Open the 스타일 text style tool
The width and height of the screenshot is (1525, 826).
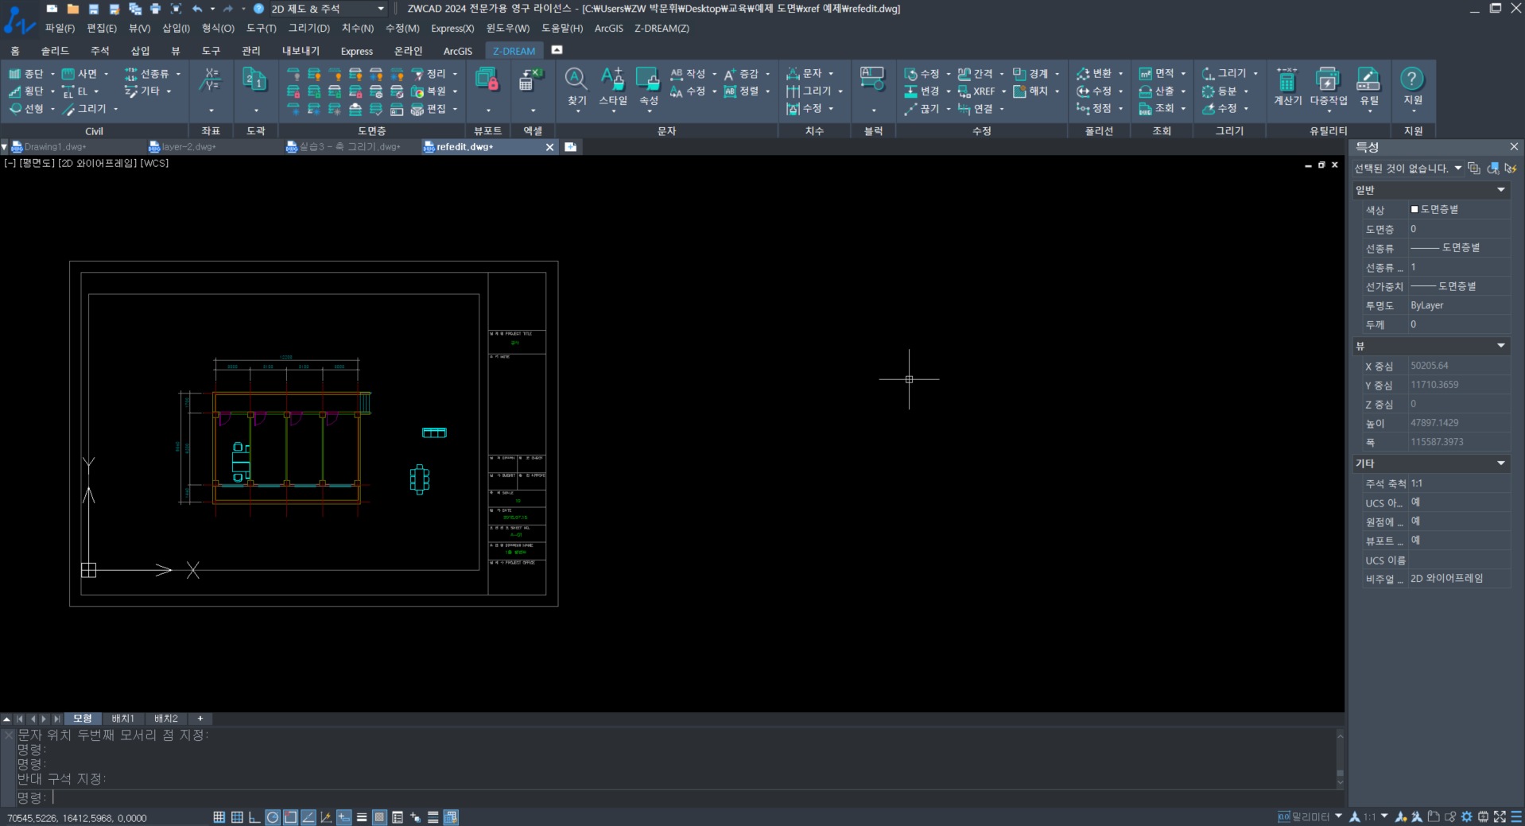click(x=613, y=87)
